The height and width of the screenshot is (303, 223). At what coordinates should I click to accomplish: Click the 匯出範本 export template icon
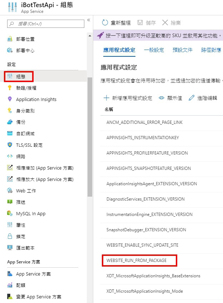click(10, 248)
